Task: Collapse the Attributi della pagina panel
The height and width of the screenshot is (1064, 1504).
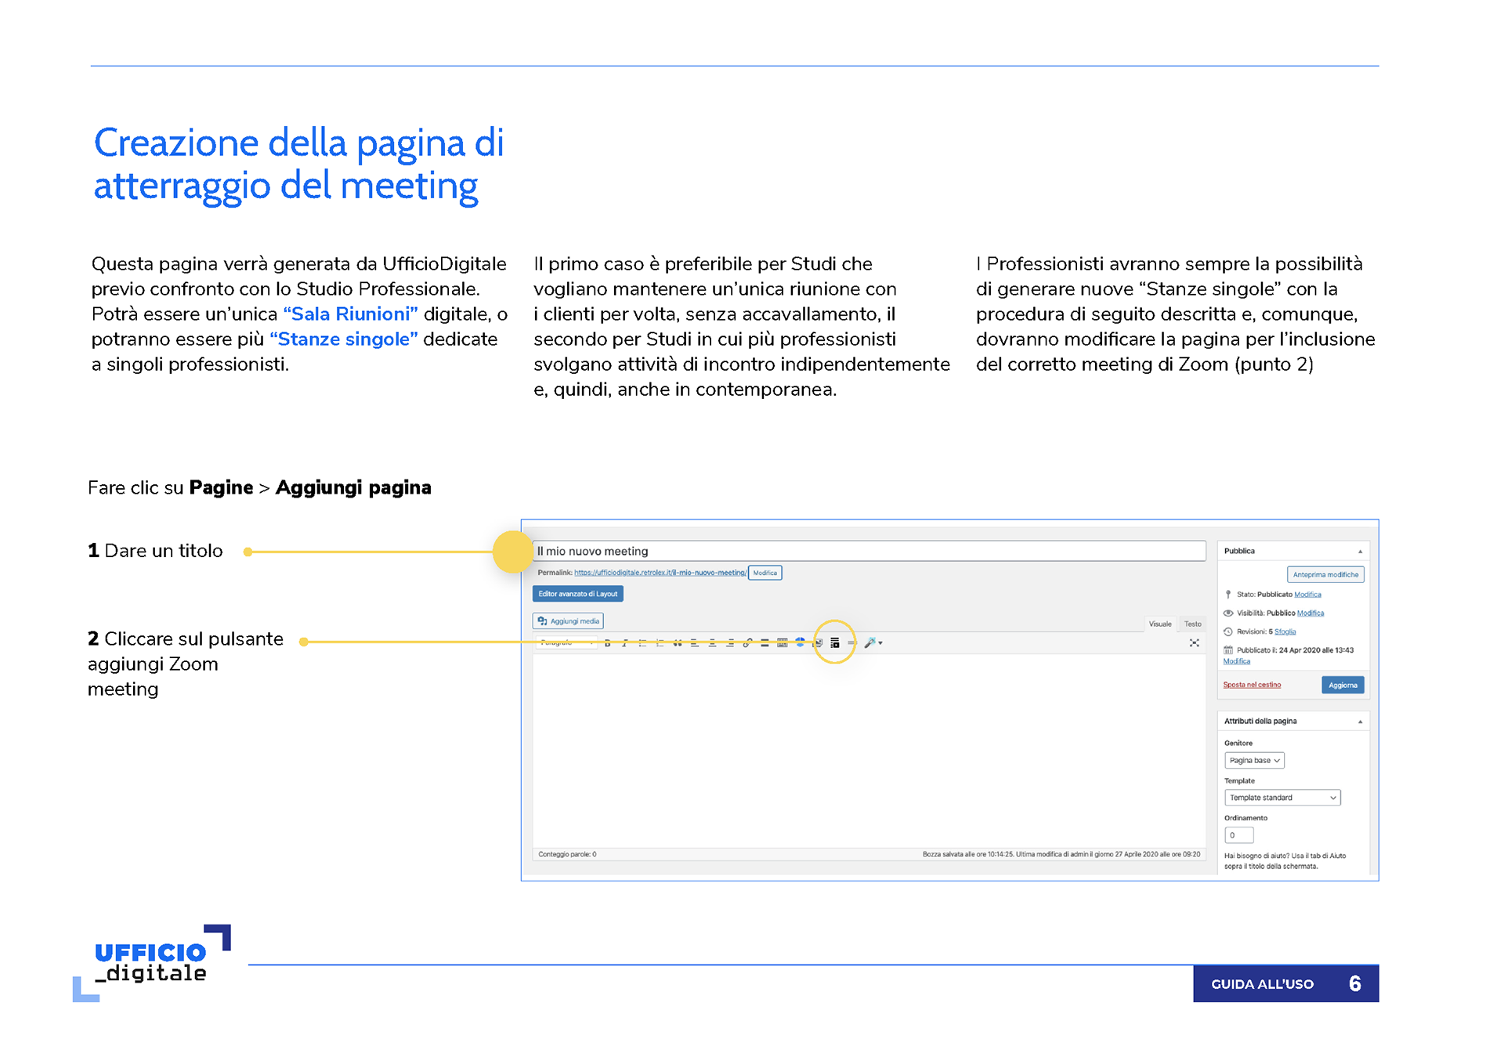Action: pyautogui.click(x=1360, y=722)
